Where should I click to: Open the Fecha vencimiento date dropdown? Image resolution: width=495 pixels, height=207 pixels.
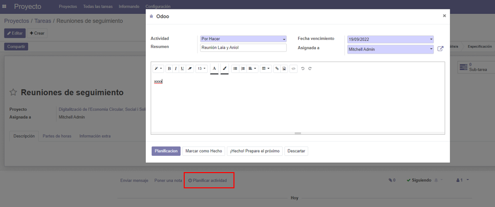(391, 39)
